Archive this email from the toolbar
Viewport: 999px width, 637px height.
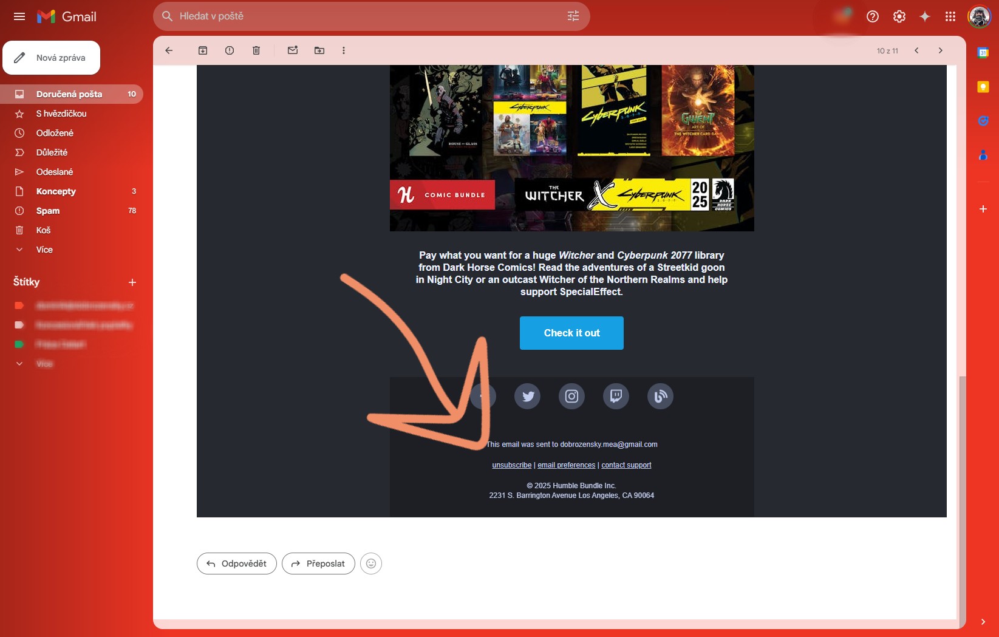(203, 50)
